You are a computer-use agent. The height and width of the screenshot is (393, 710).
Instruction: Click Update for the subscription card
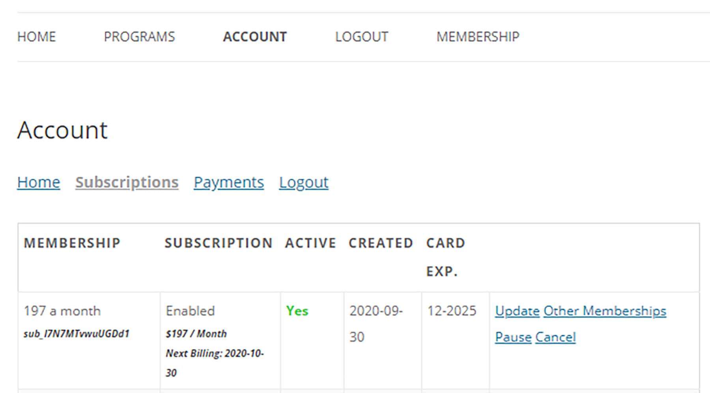pyautogui.click(x=517, y=311)
